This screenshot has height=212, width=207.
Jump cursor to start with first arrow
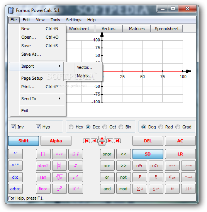(x=87, y=141)
